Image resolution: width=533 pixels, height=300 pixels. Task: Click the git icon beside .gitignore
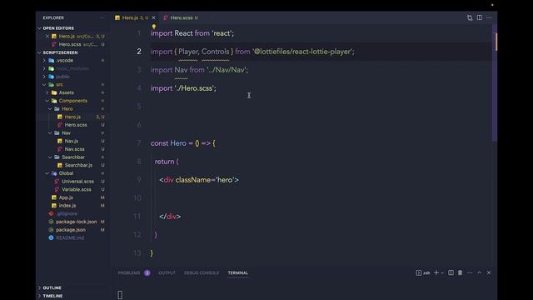[x=51, y=213]
